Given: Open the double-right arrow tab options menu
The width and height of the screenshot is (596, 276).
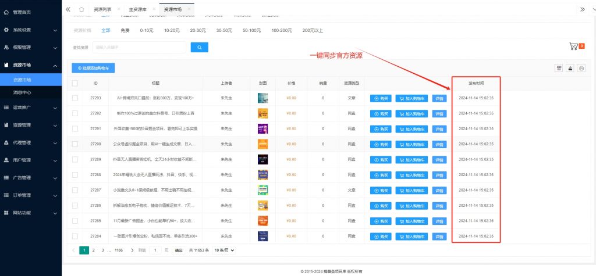Looking at the screenshot, I should [x=582, y=9].
